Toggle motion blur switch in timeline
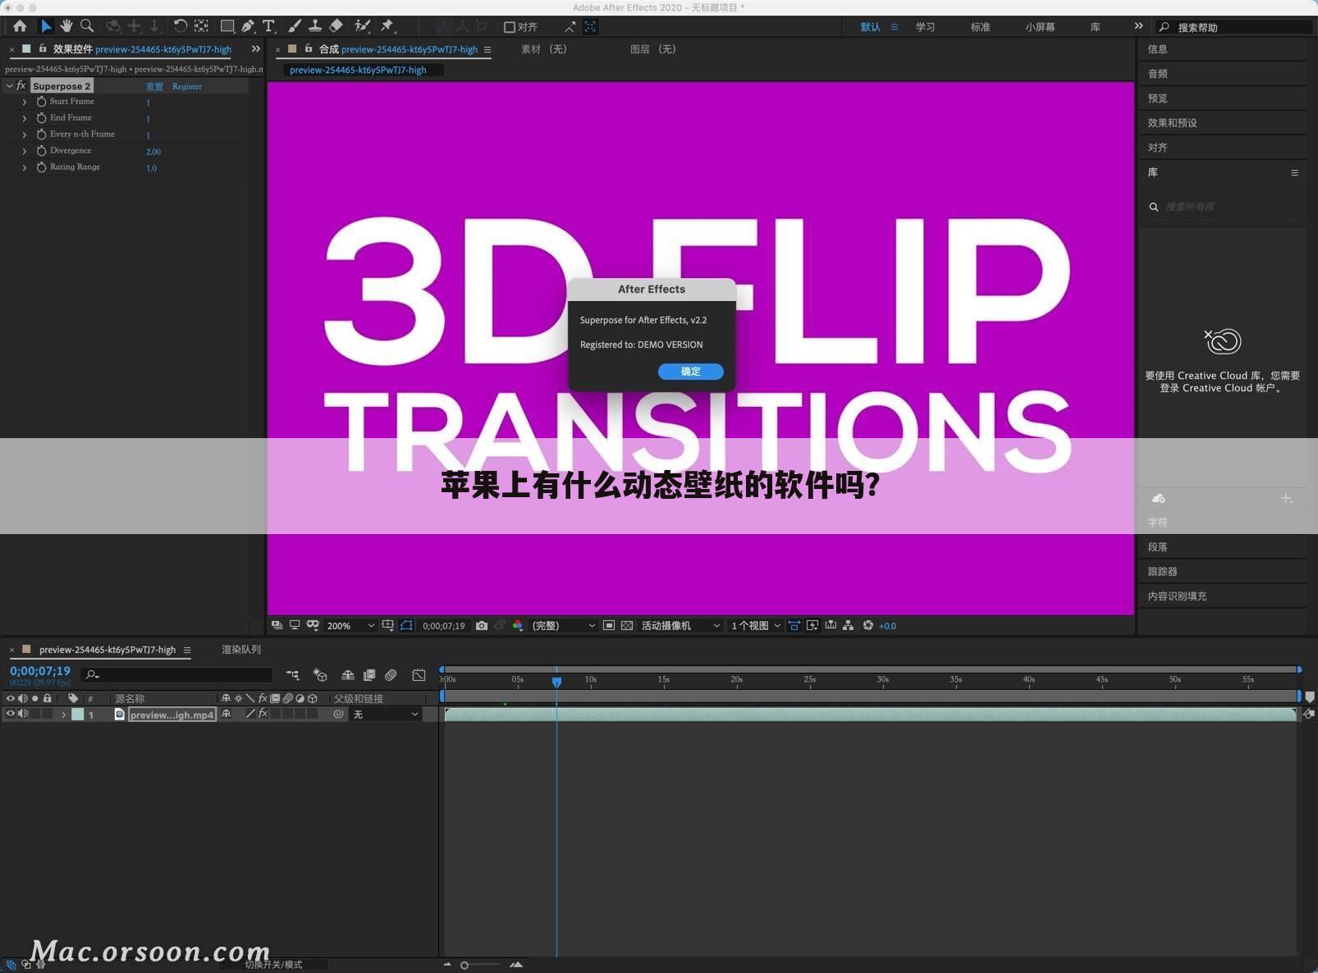 (x=391, y=675)
